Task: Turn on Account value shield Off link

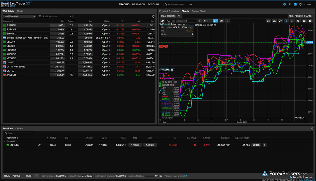Action: click(x=186, y=176)
